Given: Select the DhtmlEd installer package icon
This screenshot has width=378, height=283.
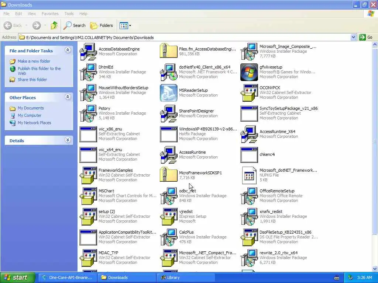Looking at the screenshot, I should pyautogui.click(x=88, y=72).
